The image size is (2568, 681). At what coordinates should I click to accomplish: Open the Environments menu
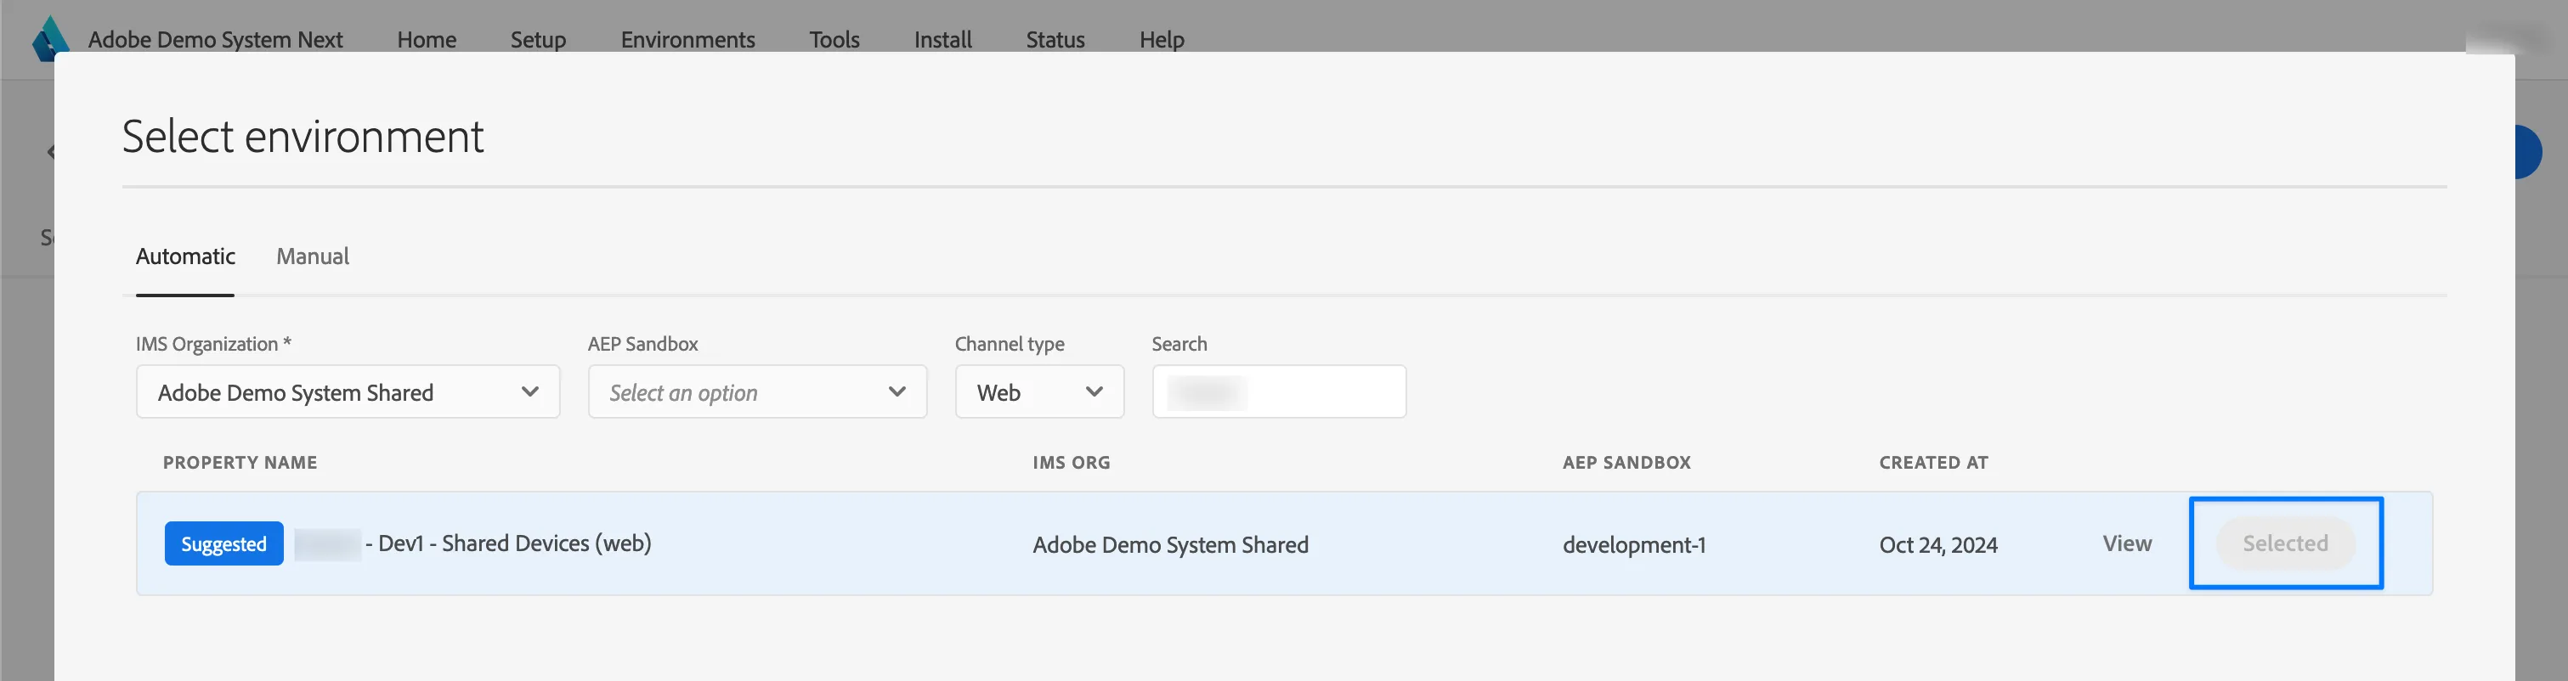pos(687,40)
